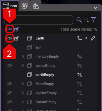The width and height of the screenshot is (102, 111).
Task: Show the hidden MarsEmpty item
Action: (x=10, y=84)
